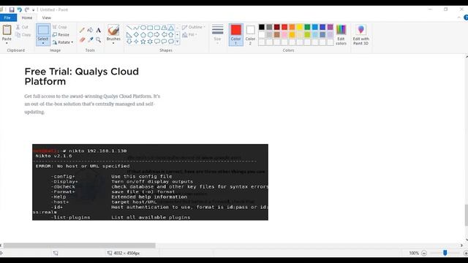Click the horizontal scrollbar thumb
This screenshot has width=468, height=263.
80,245
